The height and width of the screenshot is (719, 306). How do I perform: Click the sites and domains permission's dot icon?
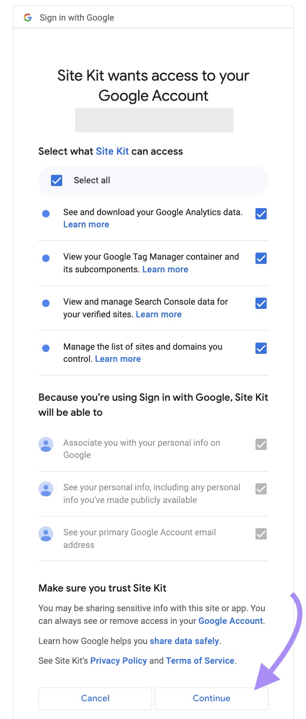point(45,348)
